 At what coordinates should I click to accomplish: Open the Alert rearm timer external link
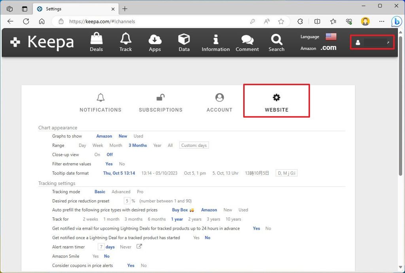tap(139, 247)
